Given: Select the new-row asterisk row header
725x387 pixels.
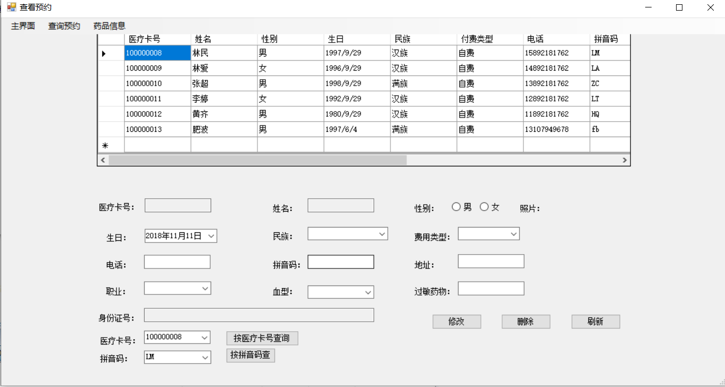Looking at the screenshot, I should (x=111, y=145).
